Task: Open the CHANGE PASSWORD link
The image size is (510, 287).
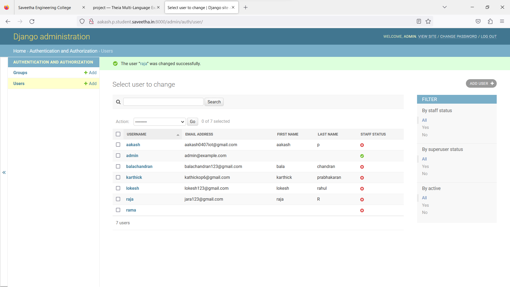Action: coord(458,37)
